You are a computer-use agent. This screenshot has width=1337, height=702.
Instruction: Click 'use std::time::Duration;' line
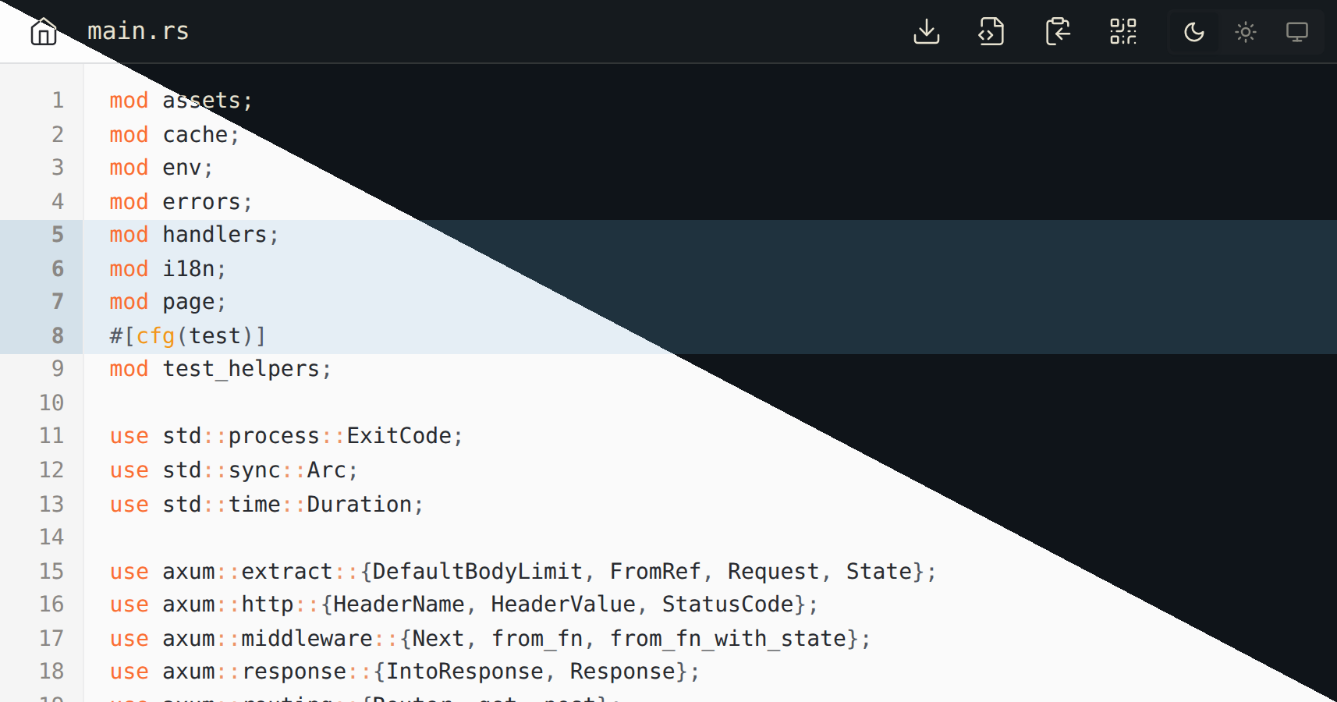267,504
